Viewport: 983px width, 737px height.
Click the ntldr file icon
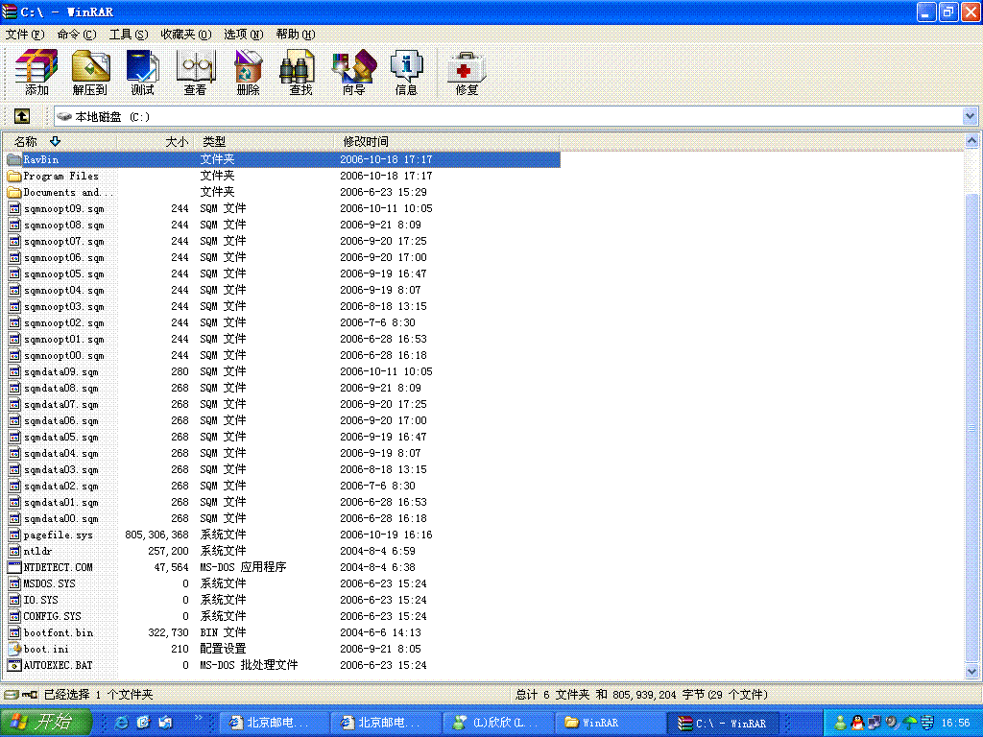[14, 551]
